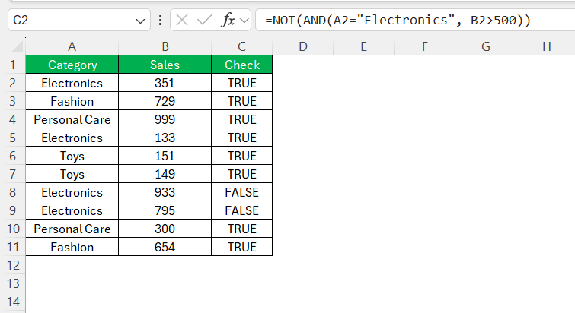Select the Toys cell in row 7
The image size is (575, 313).
coord(72,174)
